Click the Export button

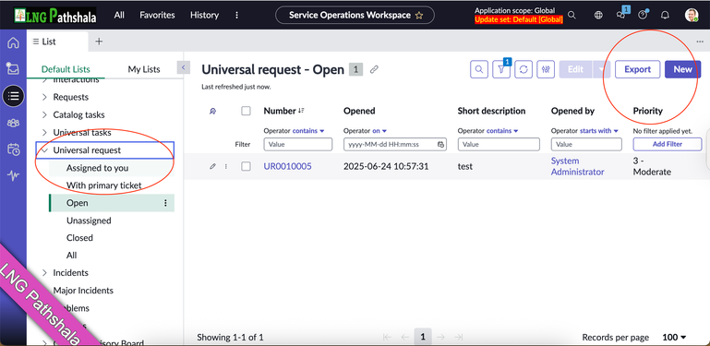click(x=638, y=69)
